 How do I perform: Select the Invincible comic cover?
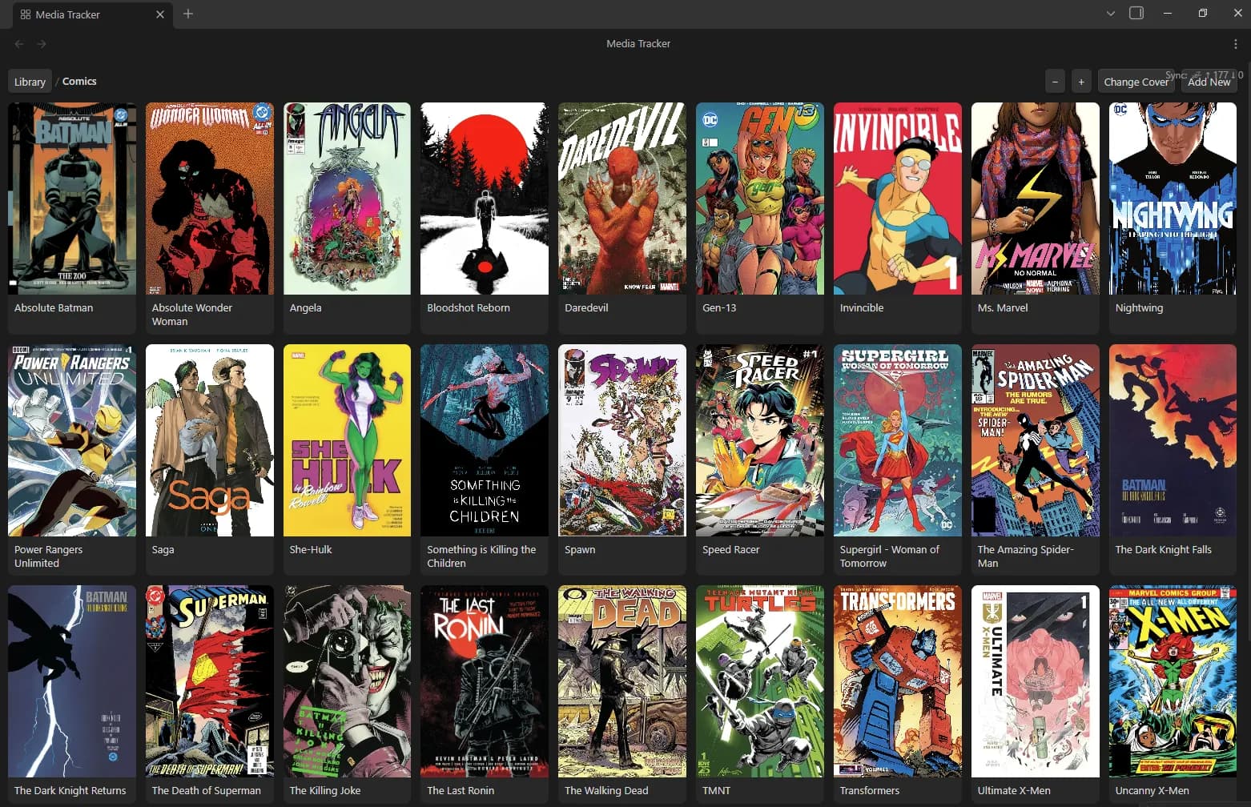coord(898,199)
